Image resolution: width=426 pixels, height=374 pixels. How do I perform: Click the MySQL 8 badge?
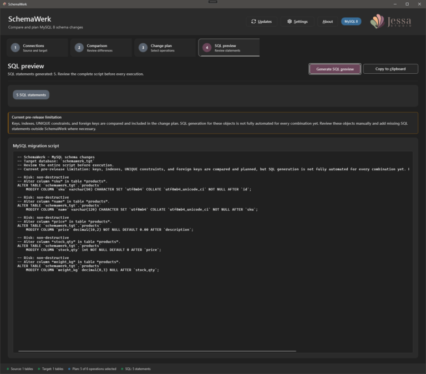[x=351, y=22]
